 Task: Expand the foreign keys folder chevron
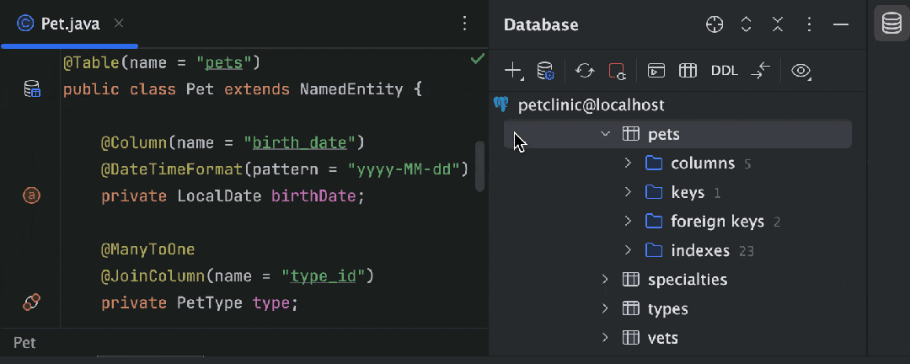628,222
